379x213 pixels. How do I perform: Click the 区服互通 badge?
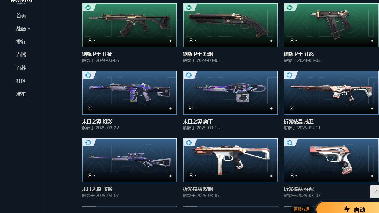coord(301,209)
